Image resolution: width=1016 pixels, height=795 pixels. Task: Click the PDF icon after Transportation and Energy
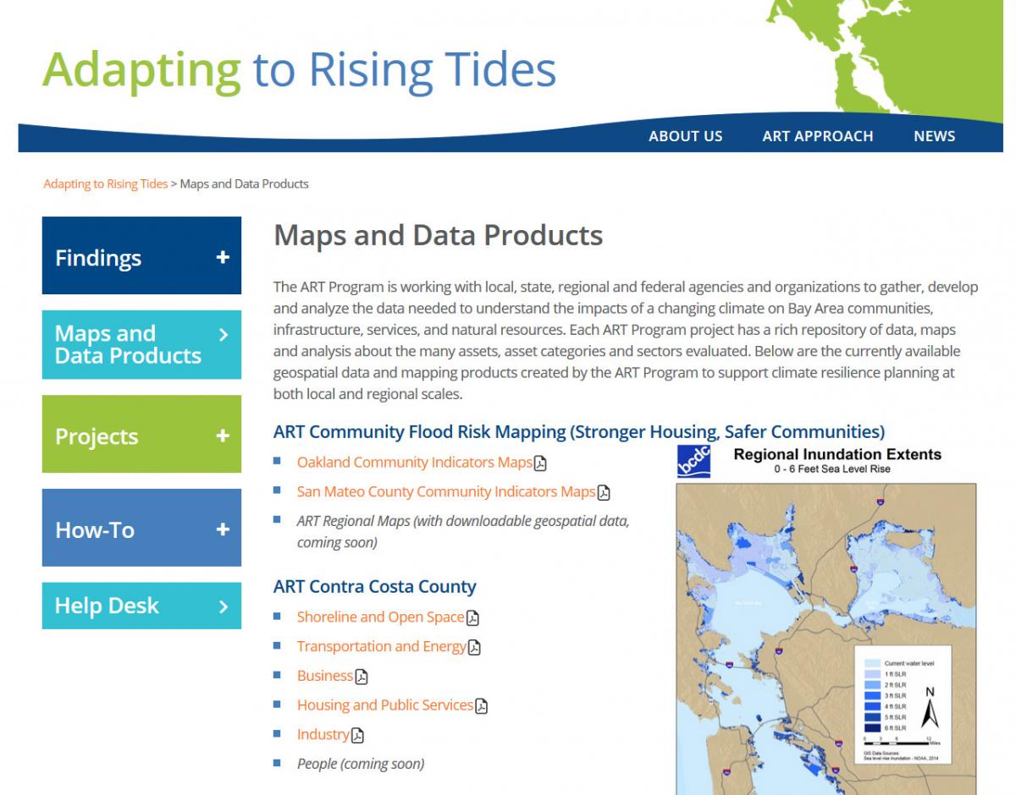click(x=474, y=647)
